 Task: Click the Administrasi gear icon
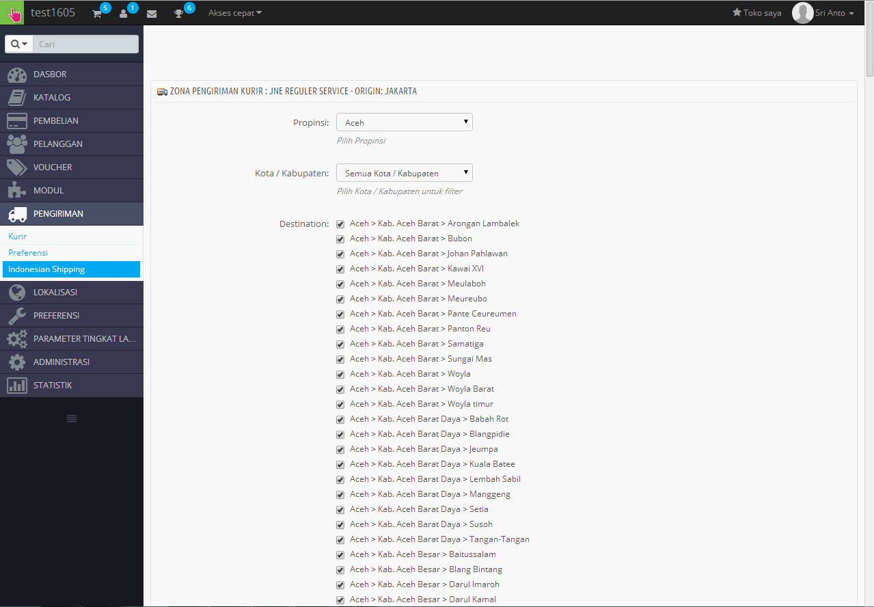17,362
